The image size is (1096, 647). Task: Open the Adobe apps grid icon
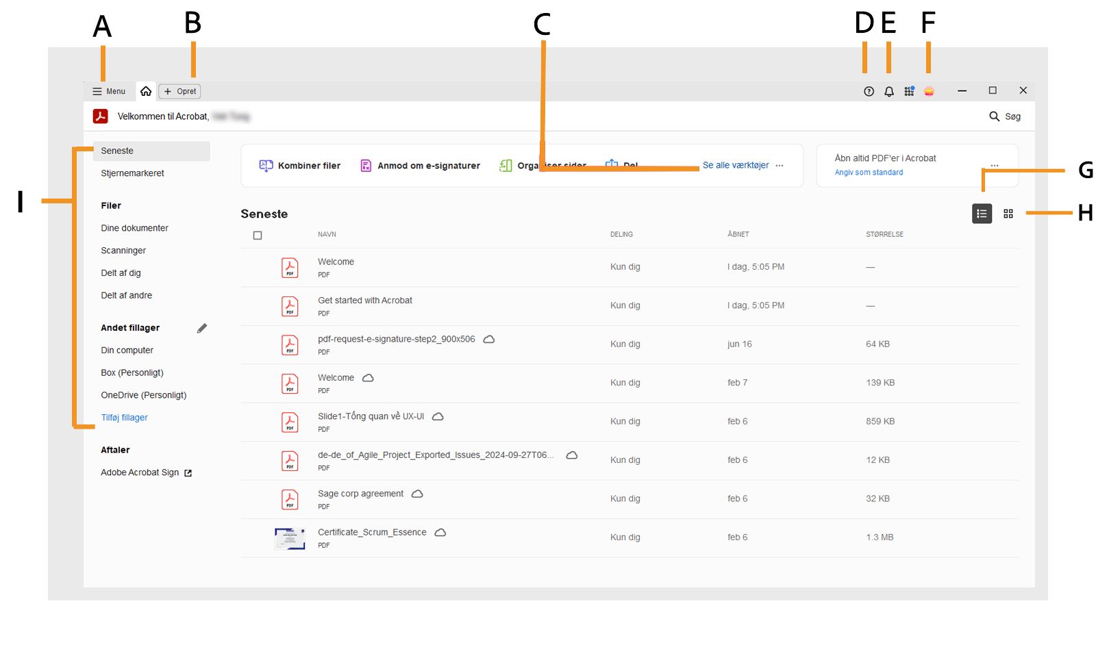point(909,92)
